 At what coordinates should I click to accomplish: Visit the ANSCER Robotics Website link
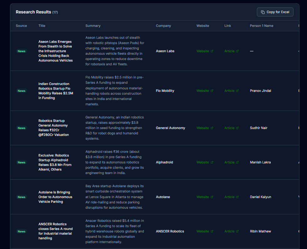[x=205, y=232]
